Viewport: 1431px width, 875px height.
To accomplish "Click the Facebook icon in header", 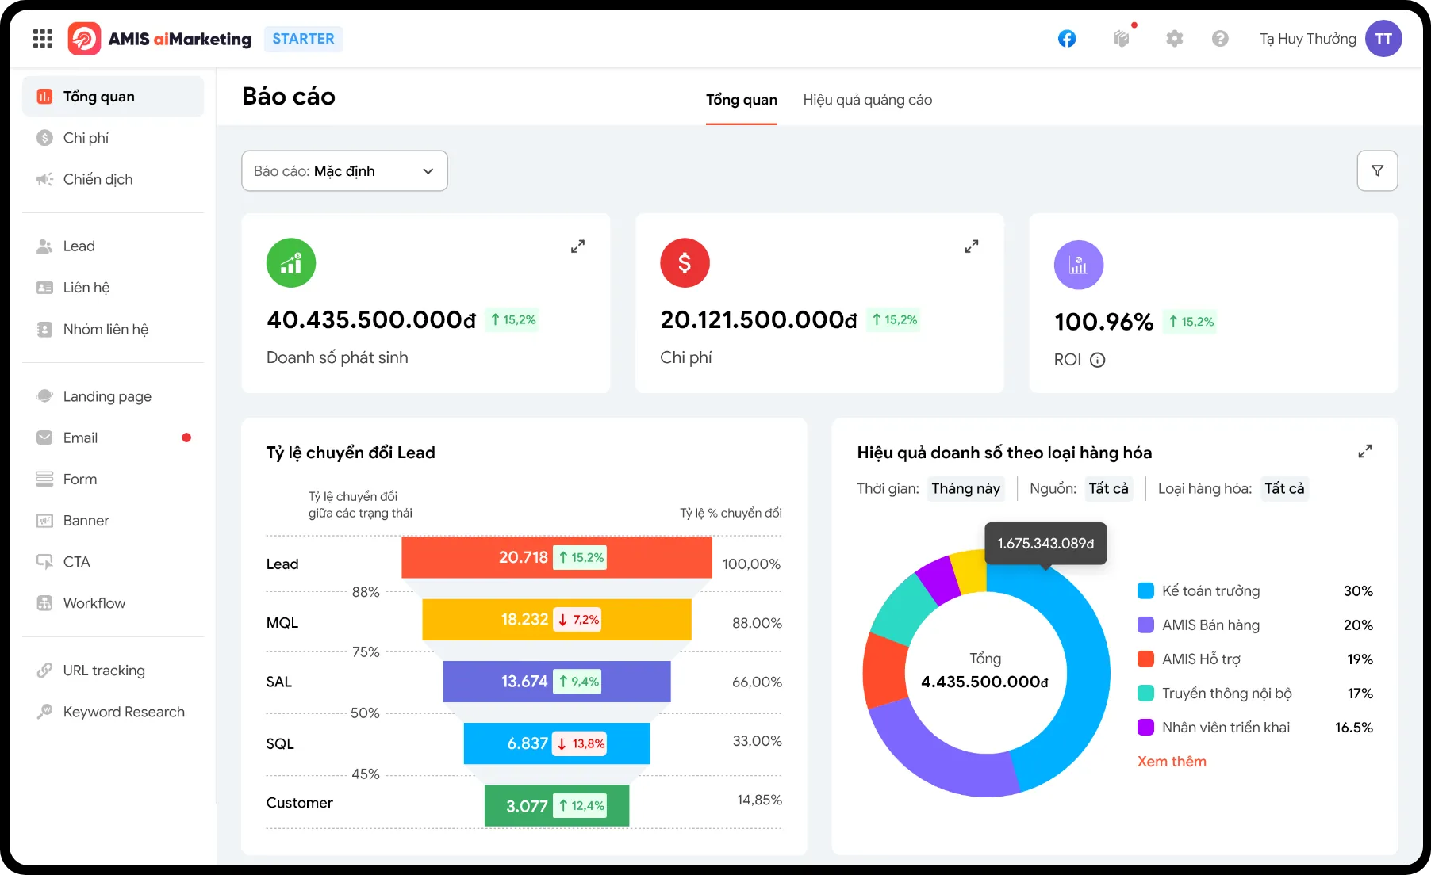I will [x=1067, y=39].
